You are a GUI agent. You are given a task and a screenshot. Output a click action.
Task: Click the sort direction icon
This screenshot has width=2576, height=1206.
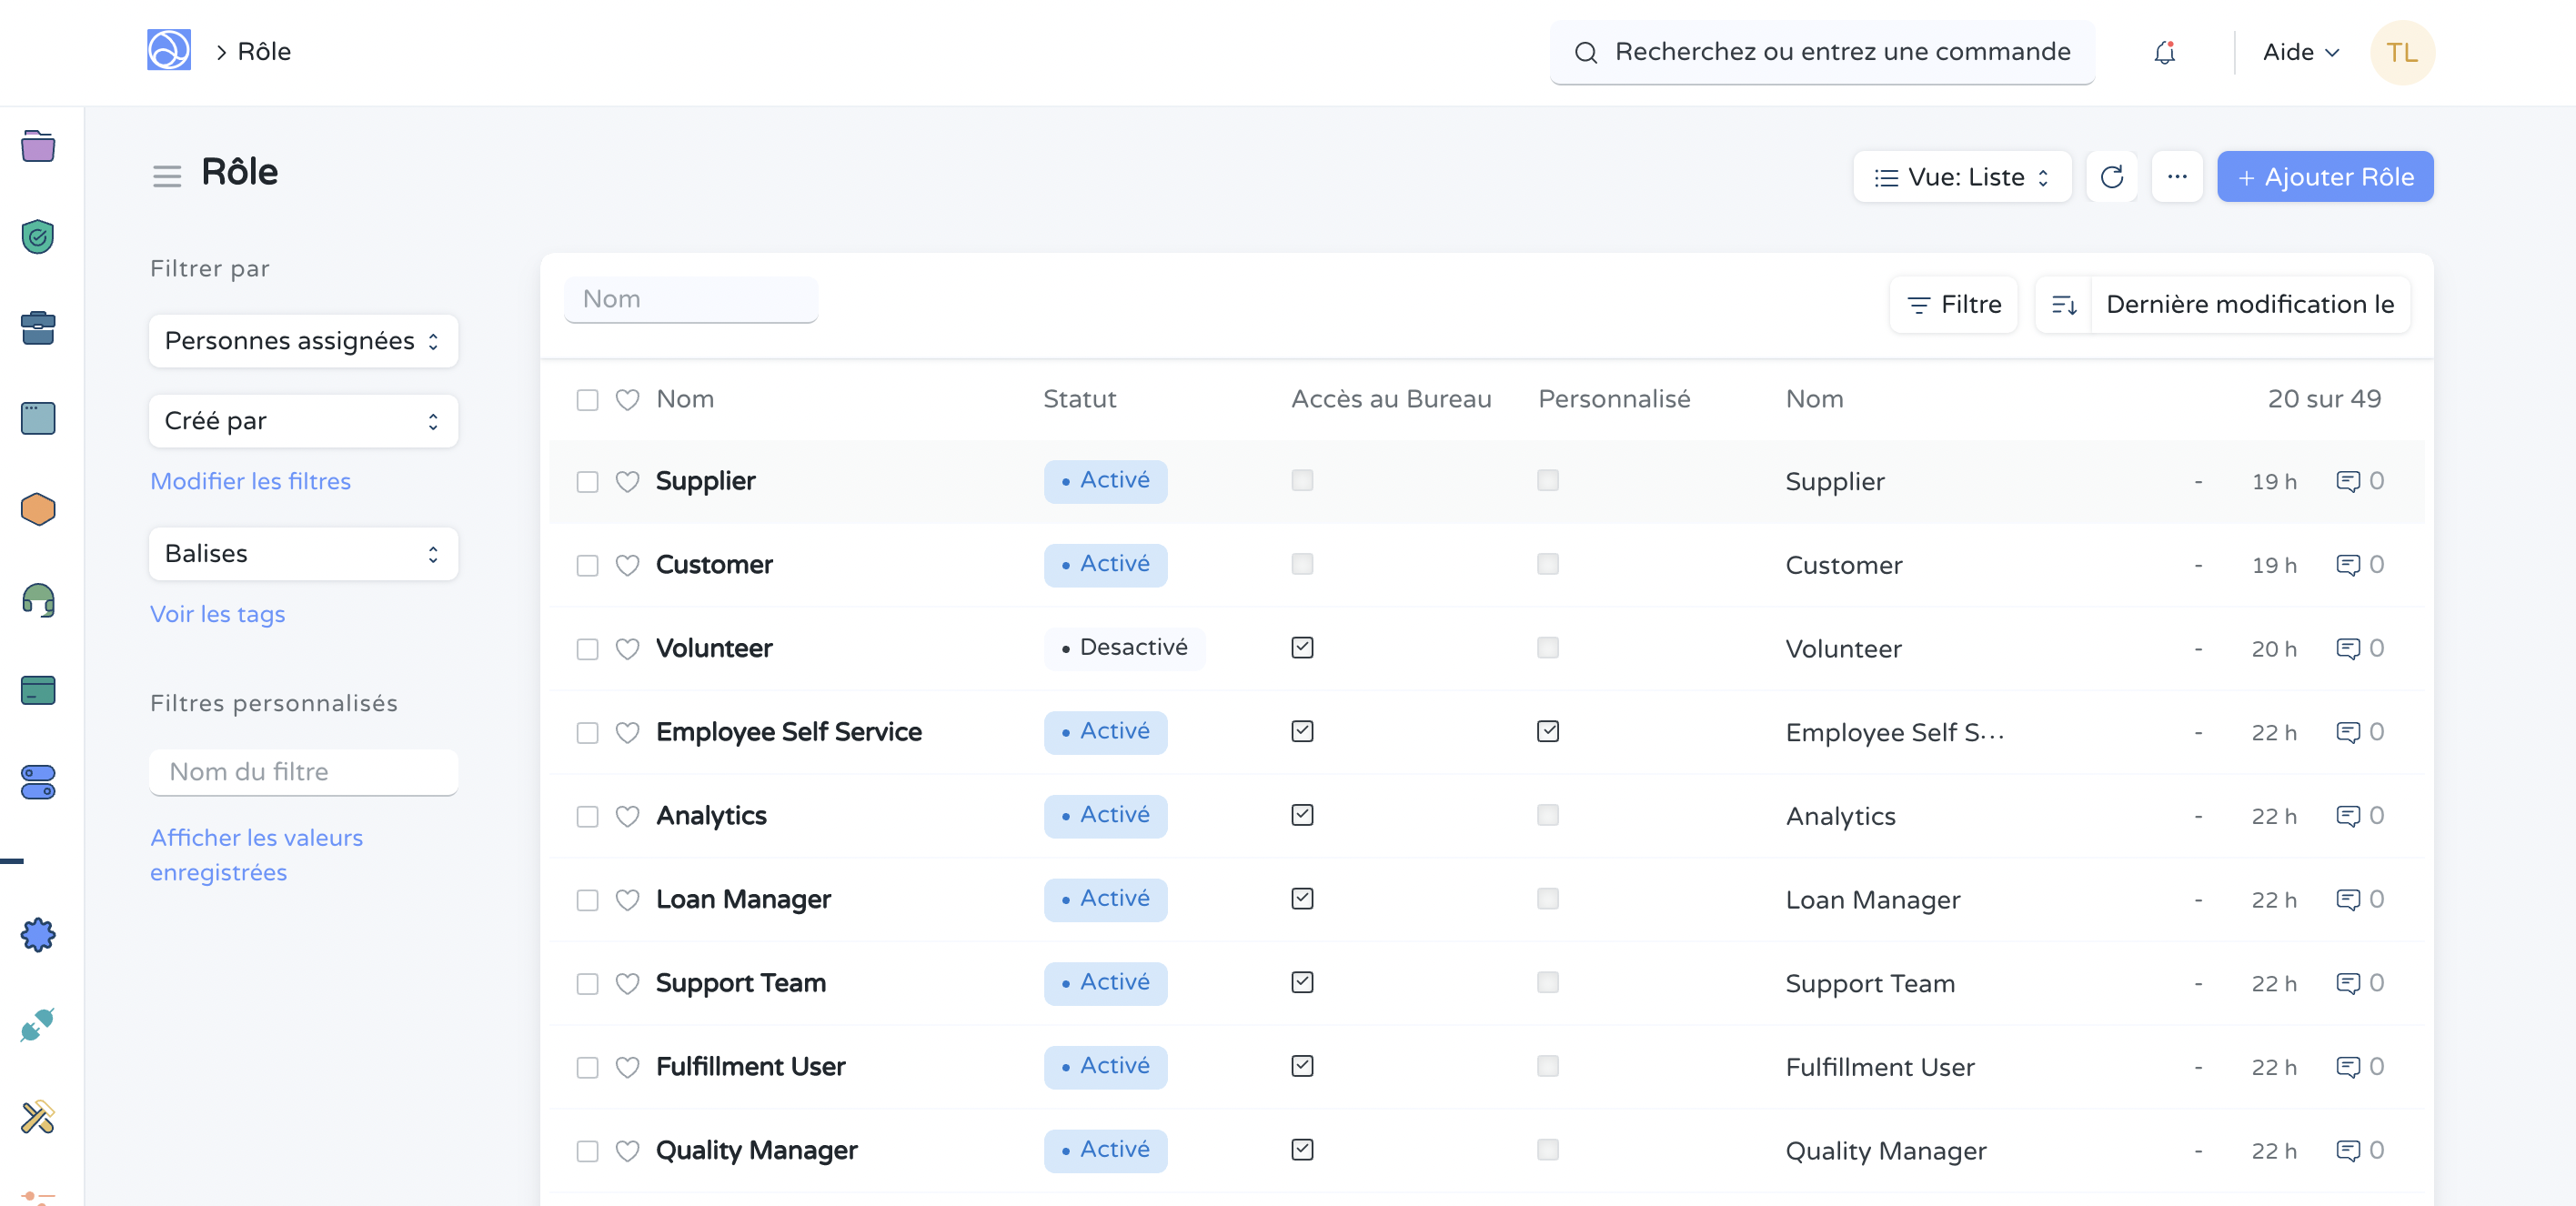pyautogui.click(x=2064, y=305)
